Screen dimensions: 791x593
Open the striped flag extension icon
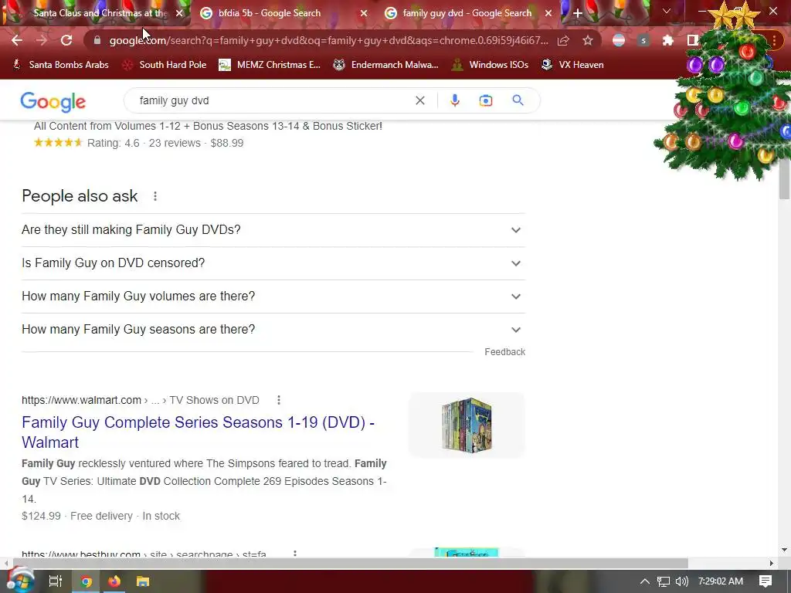[x=619, y=40]
